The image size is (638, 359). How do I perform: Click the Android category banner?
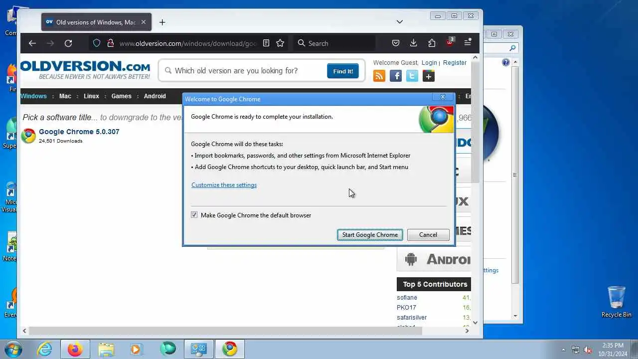coord(434,259)
